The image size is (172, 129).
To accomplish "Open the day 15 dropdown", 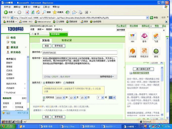I will [x=86, y=98].
